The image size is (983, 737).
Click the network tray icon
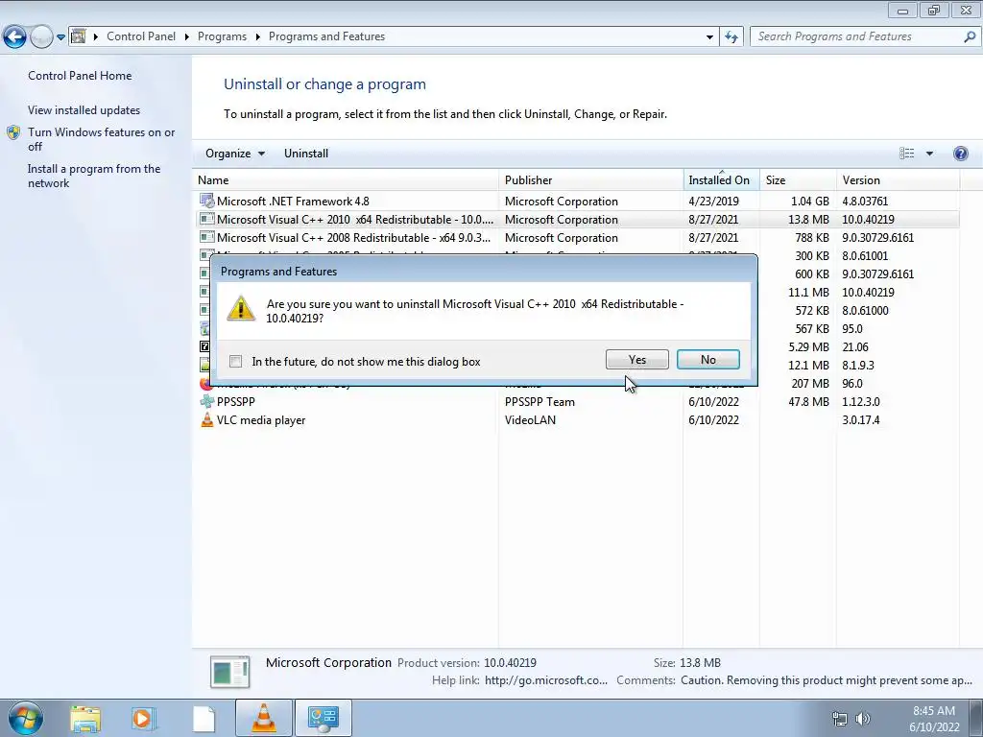(x=839, y=719)
